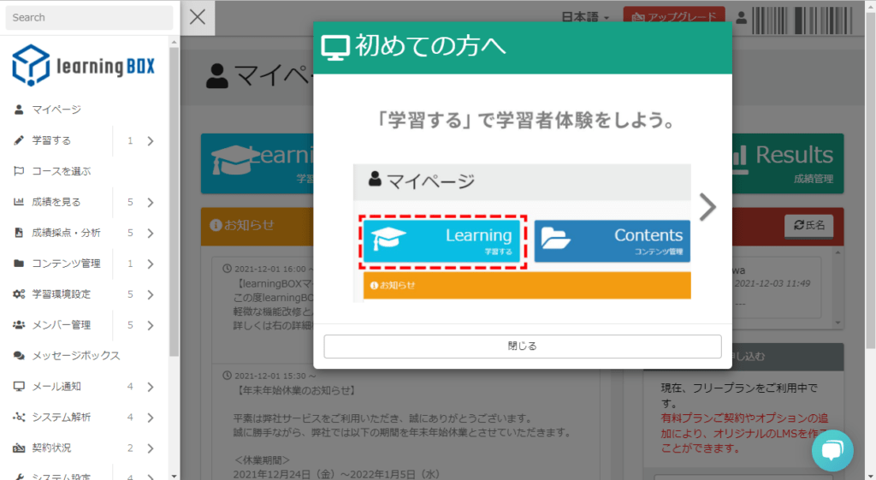Click the Learning tile in the dialog
Image resolution: width=876 pixels, height=480 pixels.
(x=442, y=240)
